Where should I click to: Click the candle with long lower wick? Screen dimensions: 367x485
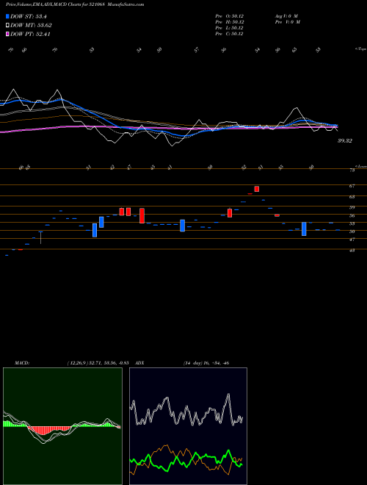(40, 237)
